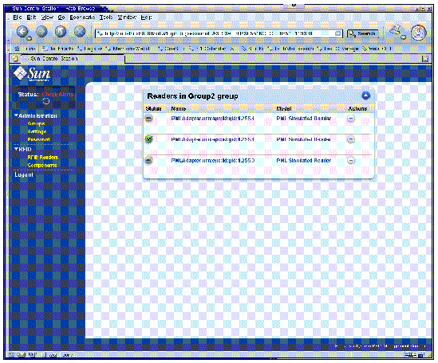Image resolution: width=438 pixels, height=363 pixels.
Task: Close the tab with the tab bar's right icon
Action: point(425,59)
